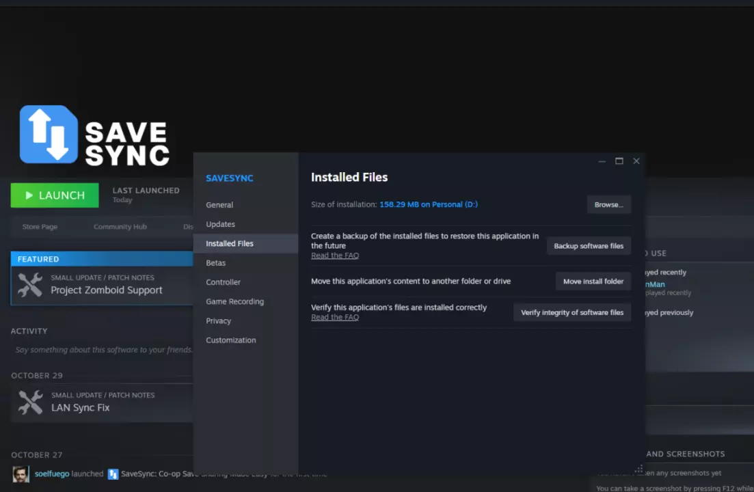Click the wrench icon beside LAN Sync Fix
Viewport: 754px width, 492px height.
point(30,402)
